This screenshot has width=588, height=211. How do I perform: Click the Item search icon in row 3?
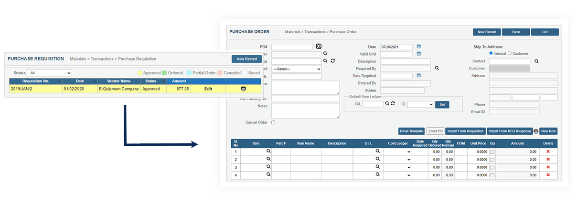(268, 167)
